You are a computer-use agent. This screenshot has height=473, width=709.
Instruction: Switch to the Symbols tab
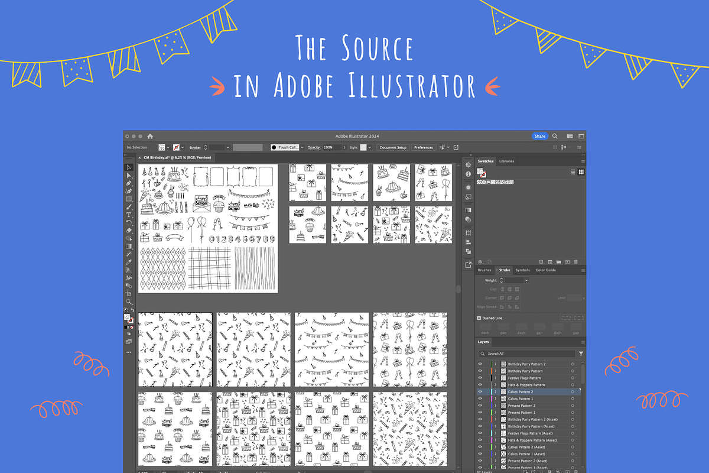[x=523, y=270]
